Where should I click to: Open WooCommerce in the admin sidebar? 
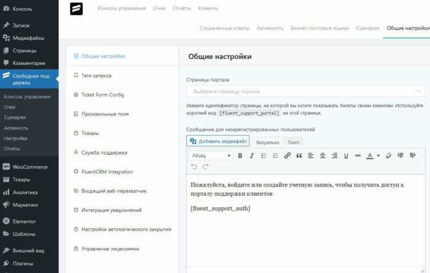coord(29,167)
